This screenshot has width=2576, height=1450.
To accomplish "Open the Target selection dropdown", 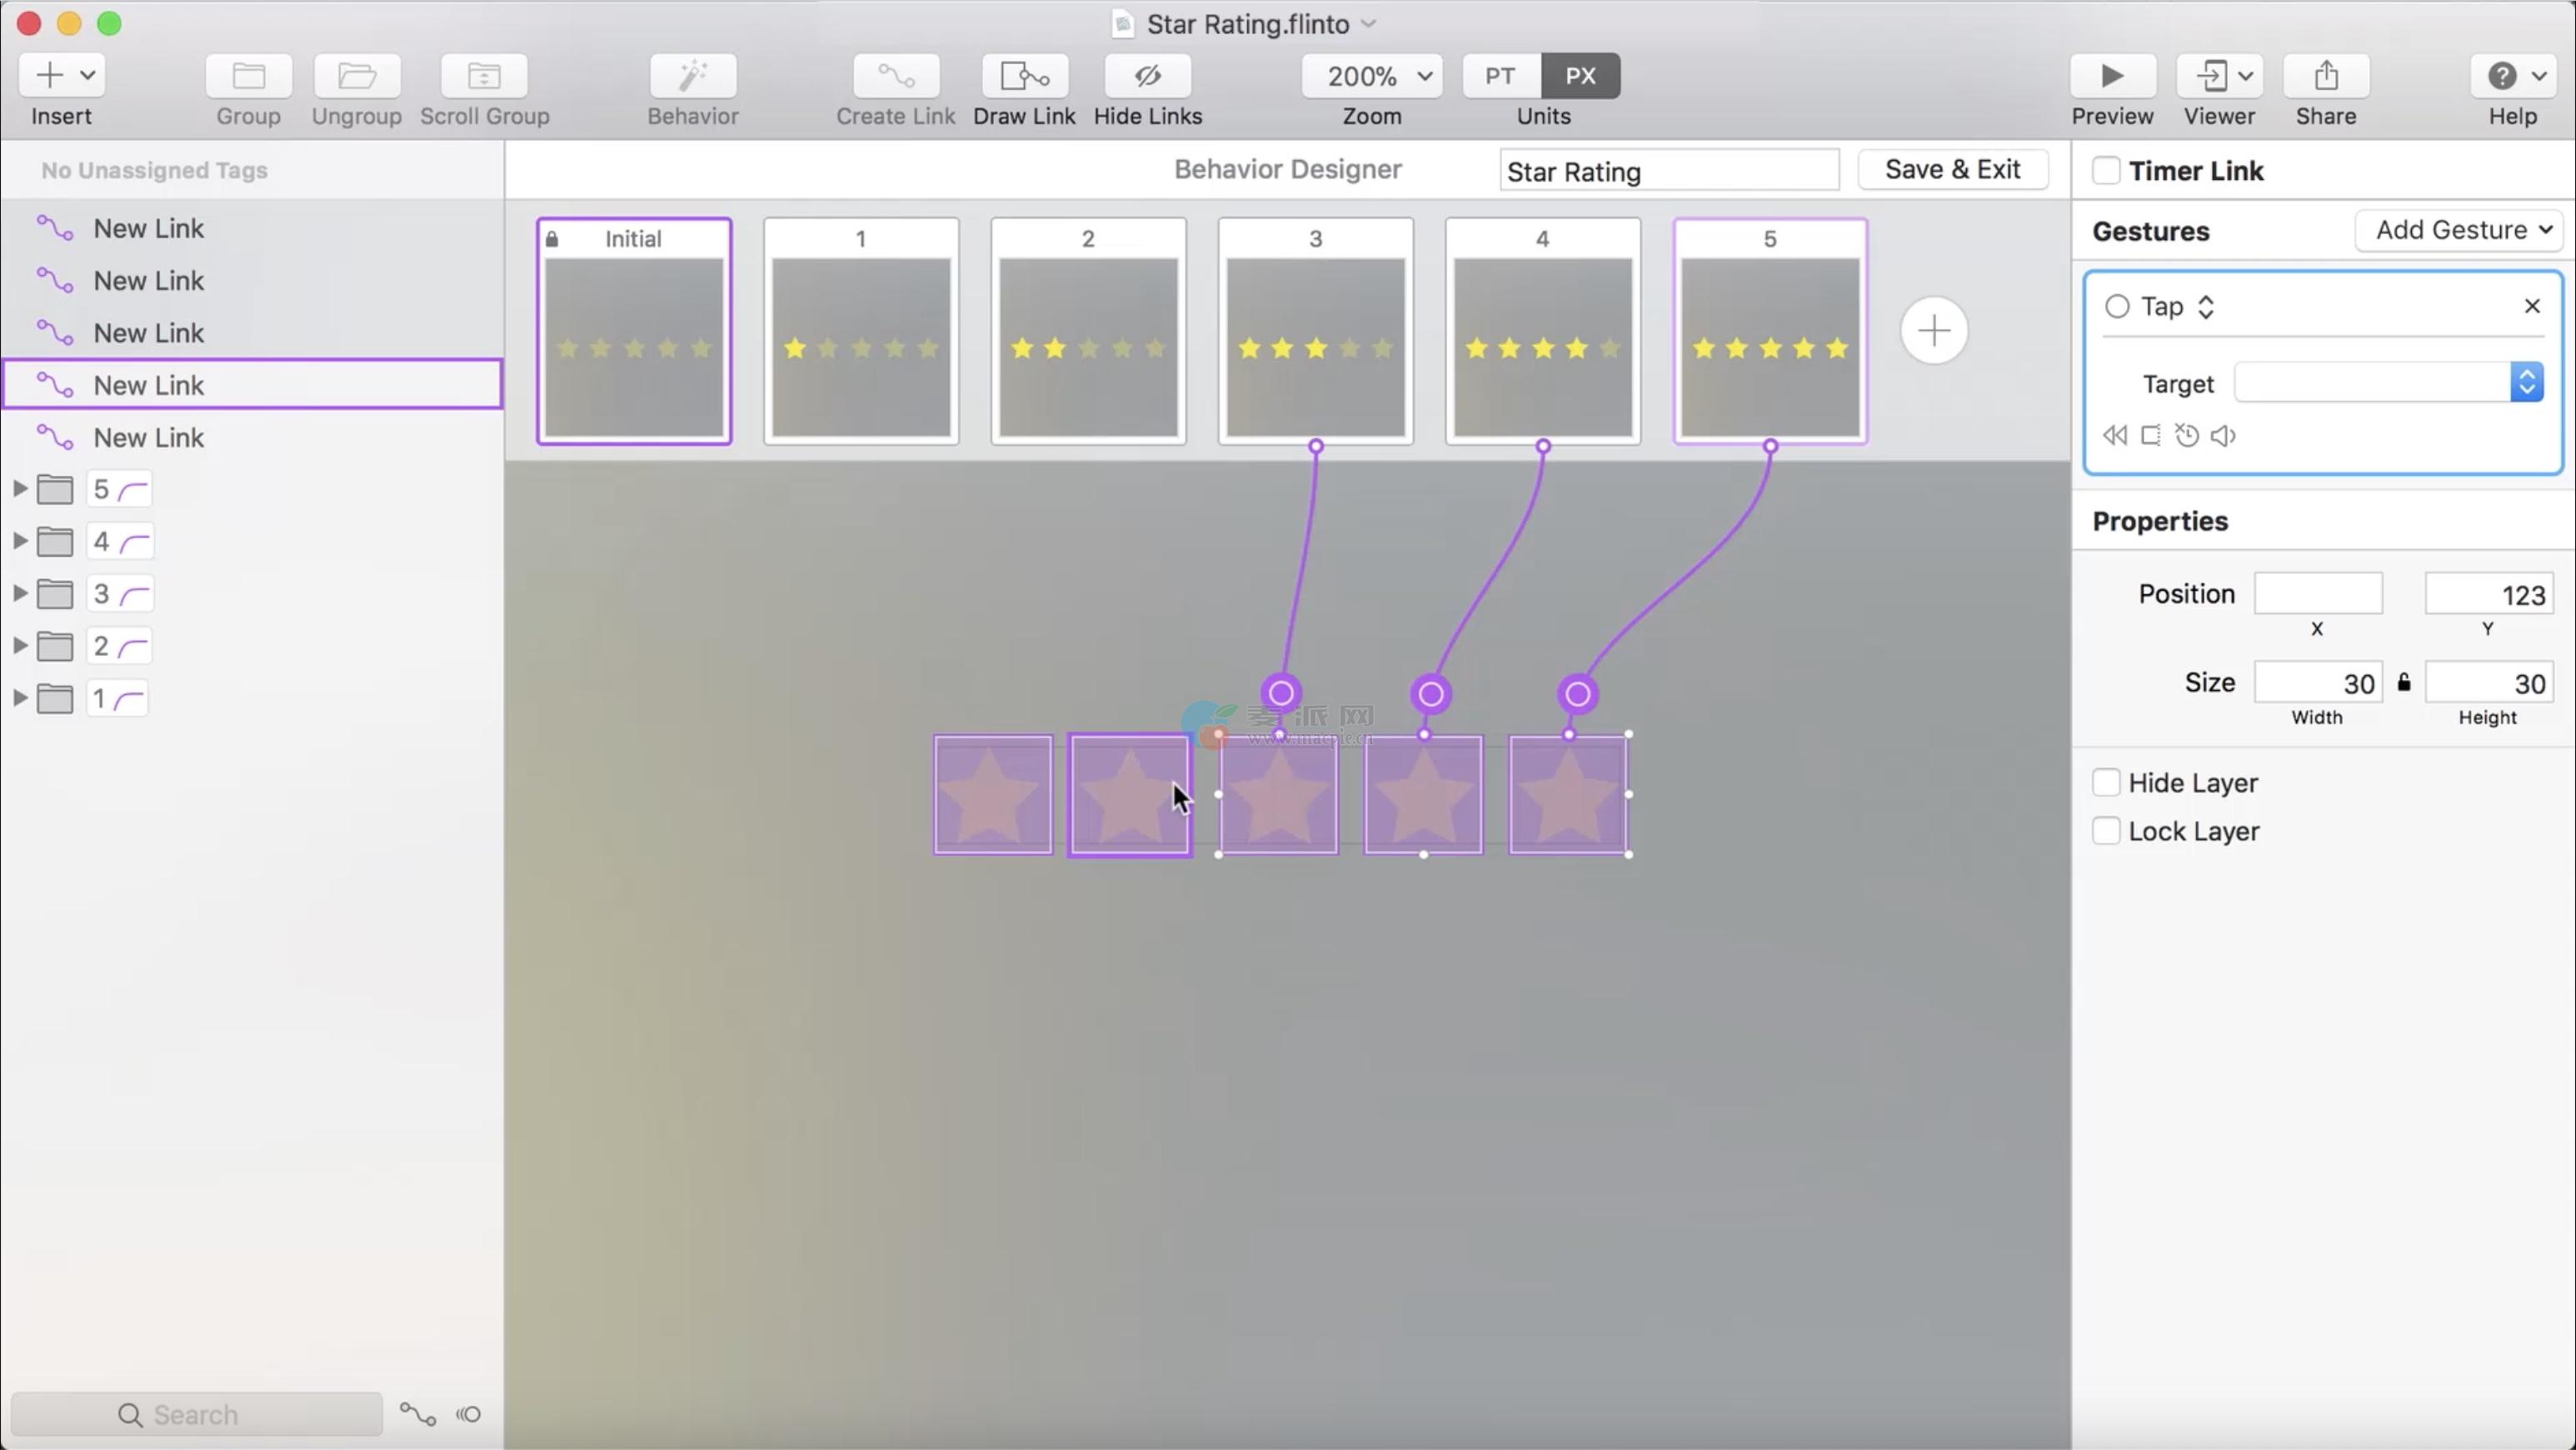I will click(2526, 383).
